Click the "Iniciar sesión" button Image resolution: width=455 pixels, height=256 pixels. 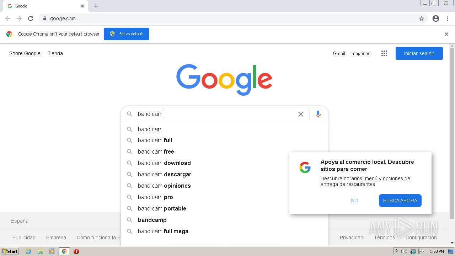[419, 53]
